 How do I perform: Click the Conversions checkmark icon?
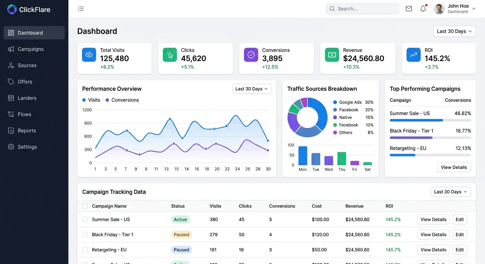pyautogui.click(x=251, y=55)
